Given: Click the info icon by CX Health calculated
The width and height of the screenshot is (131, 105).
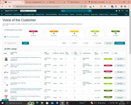Looking at the screenshot, I should tap(5, 37).
